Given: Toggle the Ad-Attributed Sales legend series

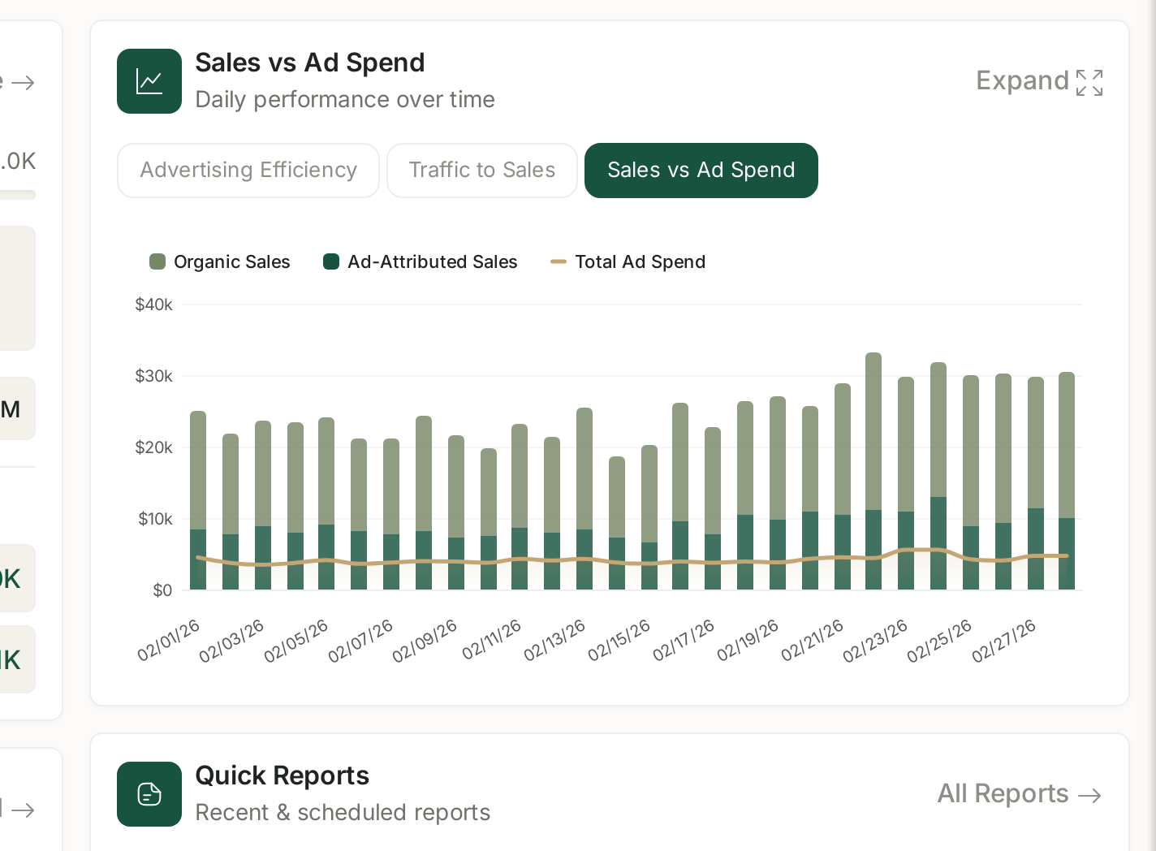Looking at the screenshot, I should (421, 261).
